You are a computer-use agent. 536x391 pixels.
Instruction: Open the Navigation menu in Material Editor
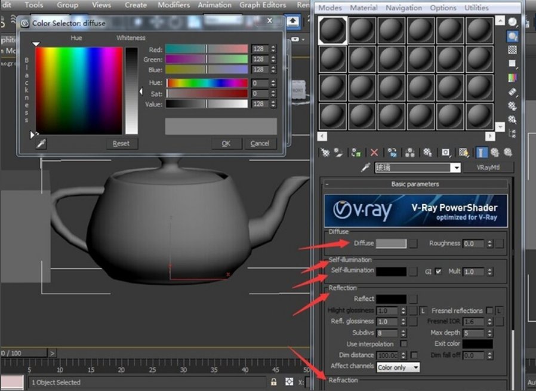(403, 8)
